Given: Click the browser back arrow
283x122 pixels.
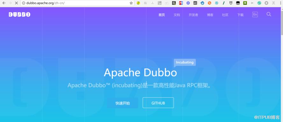Looking at the screenshot, I should (x=4, y=3).
